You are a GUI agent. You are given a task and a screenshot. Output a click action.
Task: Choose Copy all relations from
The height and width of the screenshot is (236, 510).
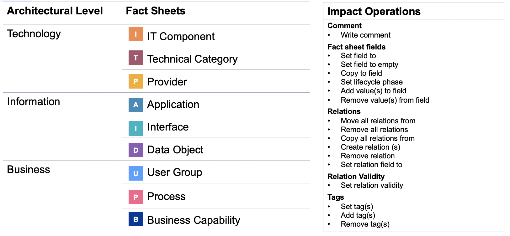(x=378, y=138)
